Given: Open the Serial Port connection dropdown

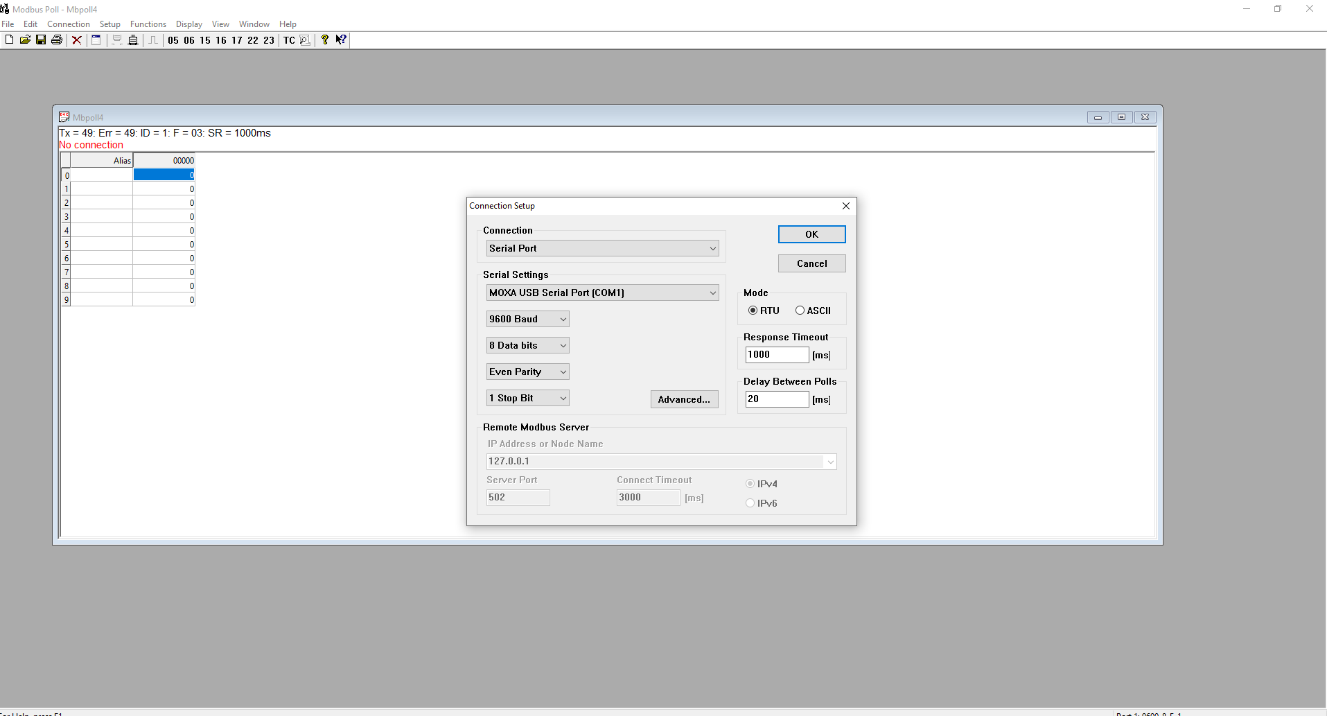Looking at the screenshot, I should (x=602, y=248).
